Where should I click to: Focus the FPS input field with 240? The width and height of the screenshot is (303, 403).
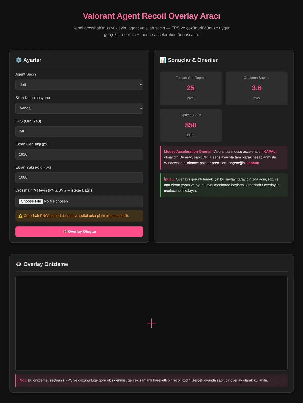(79, 131)
